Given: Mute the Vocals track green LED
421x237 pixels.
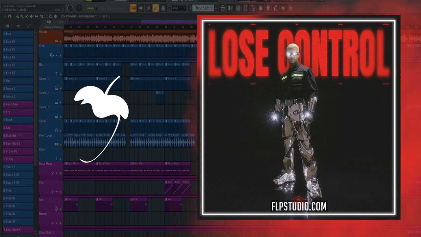Looking at the screenshot, I should pos(61,41).
